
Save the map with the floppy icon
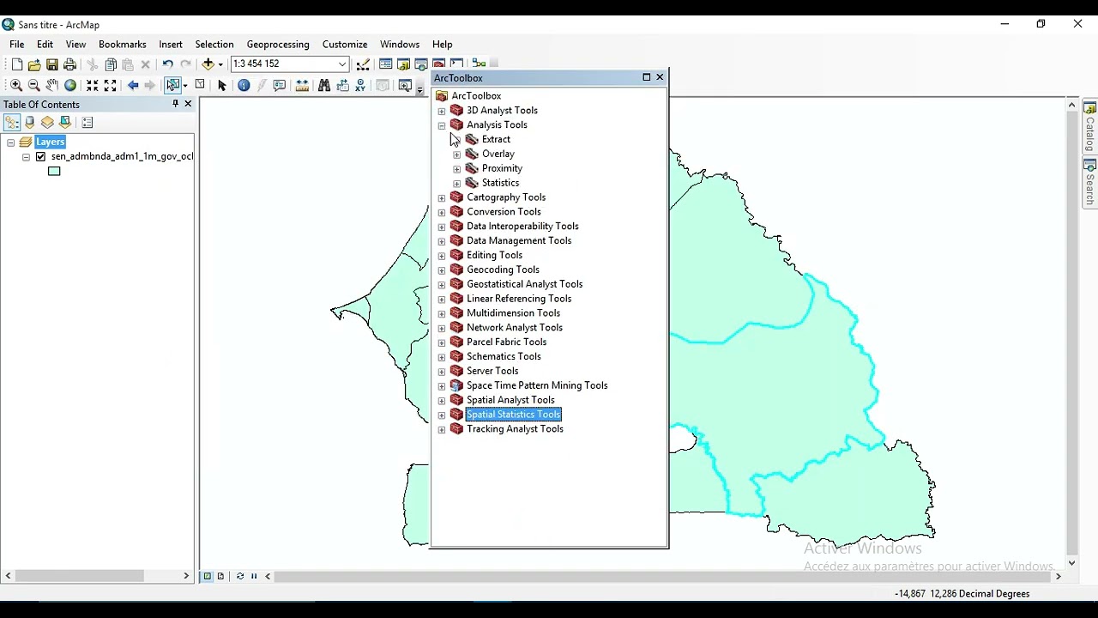coord(52,64)
